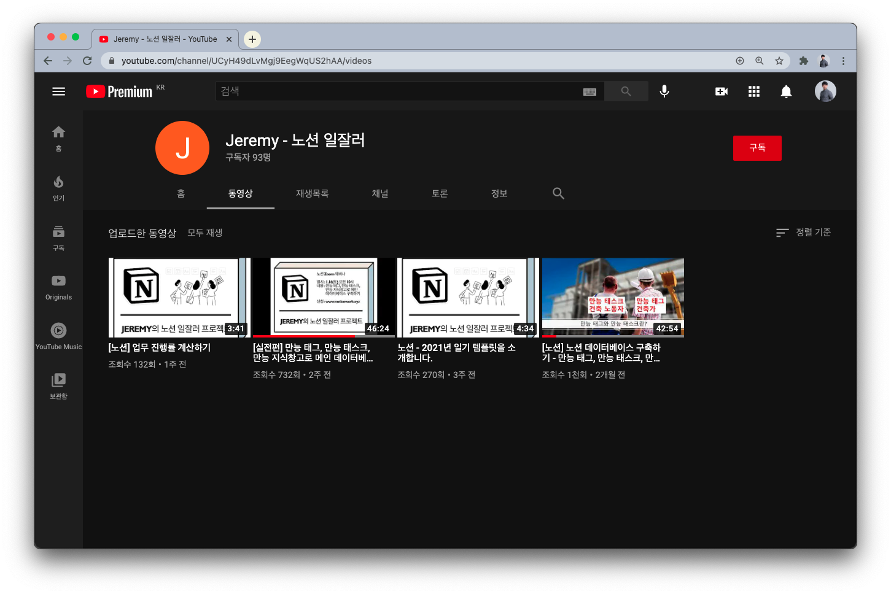Reload the page
The height and width of the screenshot is (594, 891).
pyautogui.click(x=87, y=61)
